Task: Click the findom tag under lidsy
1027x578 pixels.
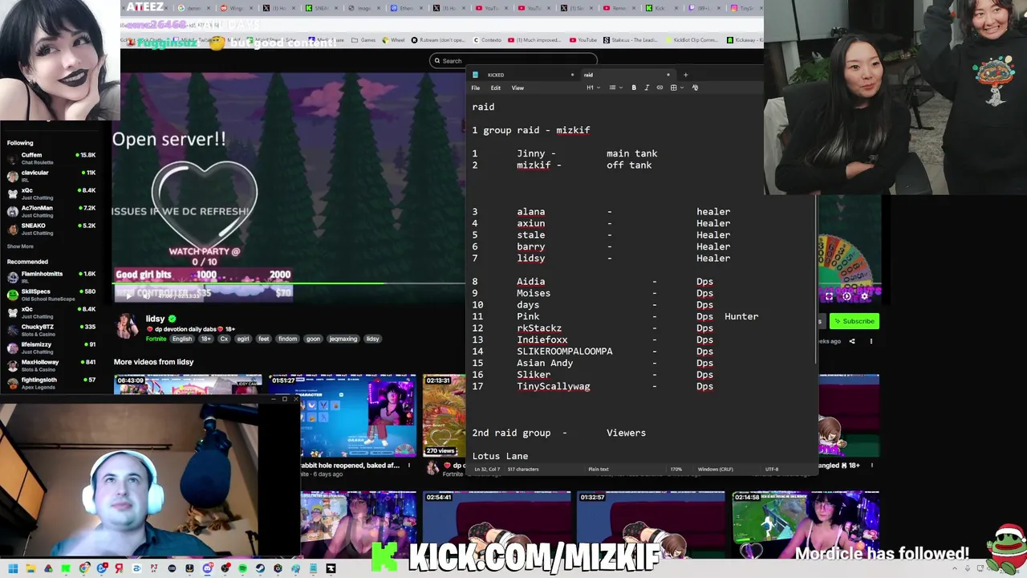Action: [287, 339]
